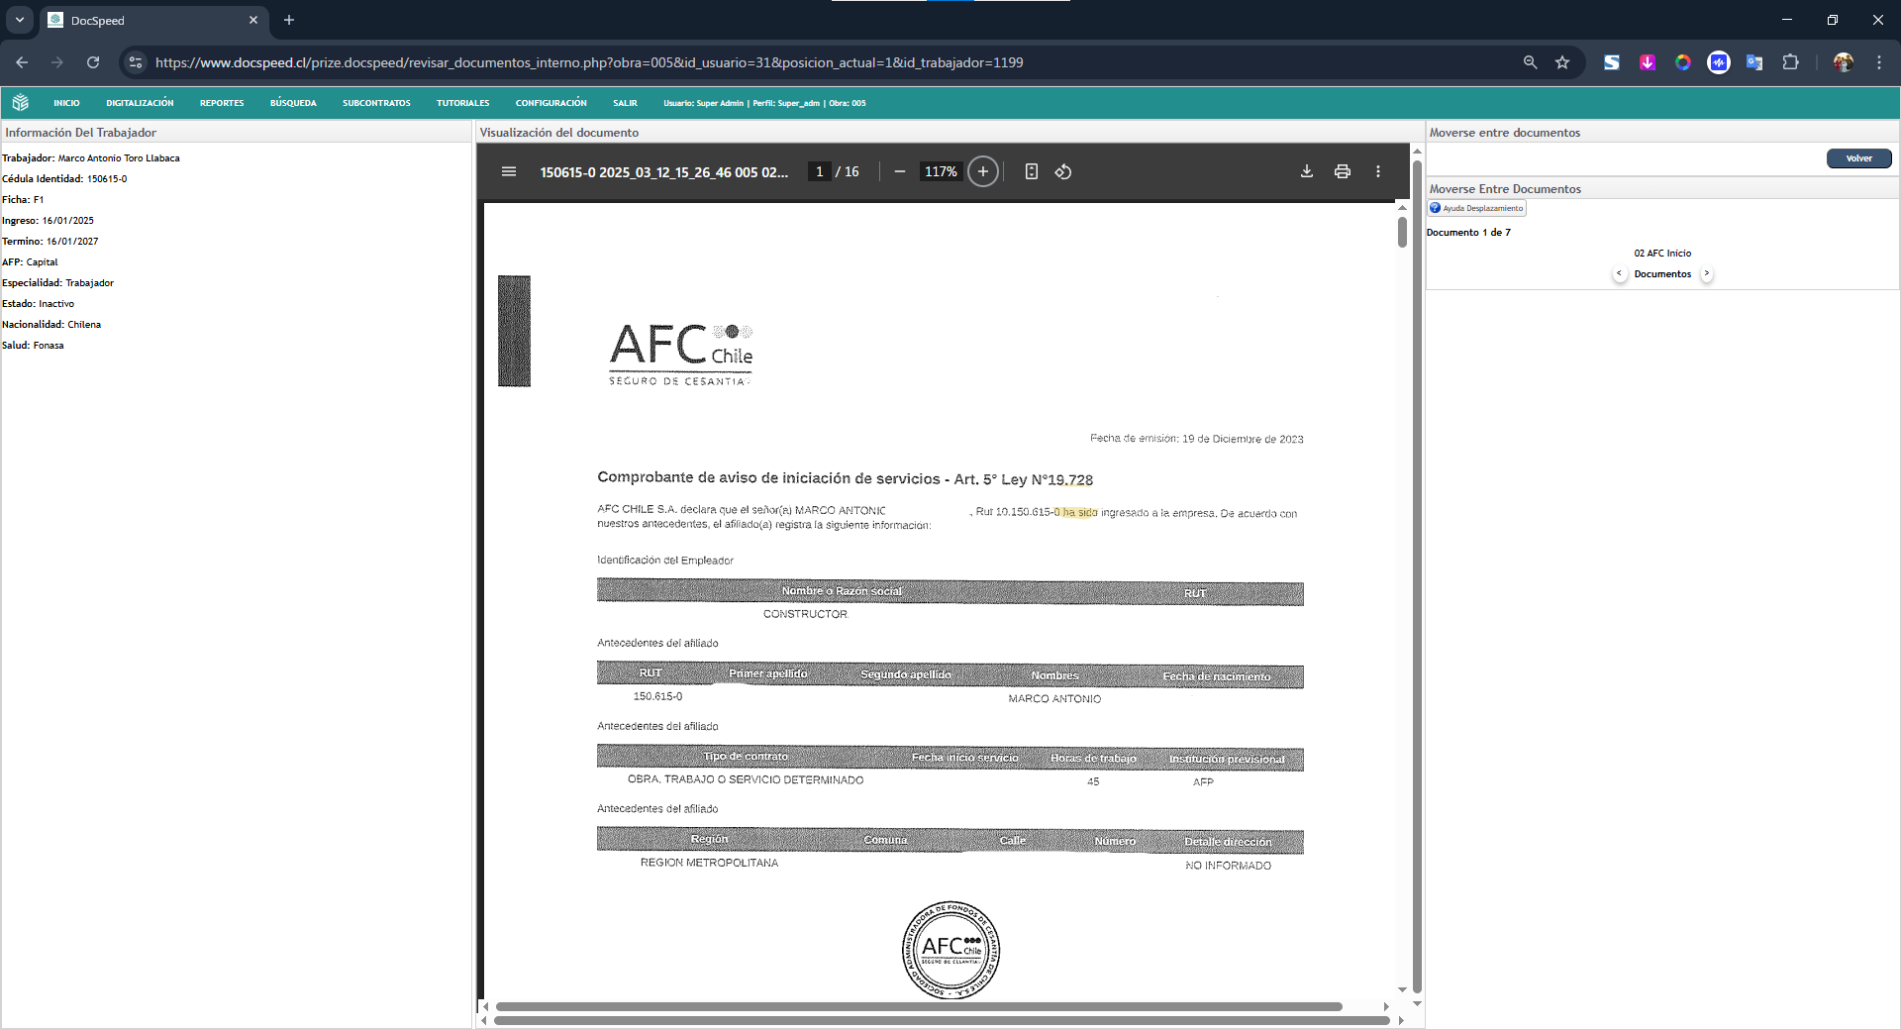
Task: Click the PDF zoom out minus button
Action: tap(899, 171)
